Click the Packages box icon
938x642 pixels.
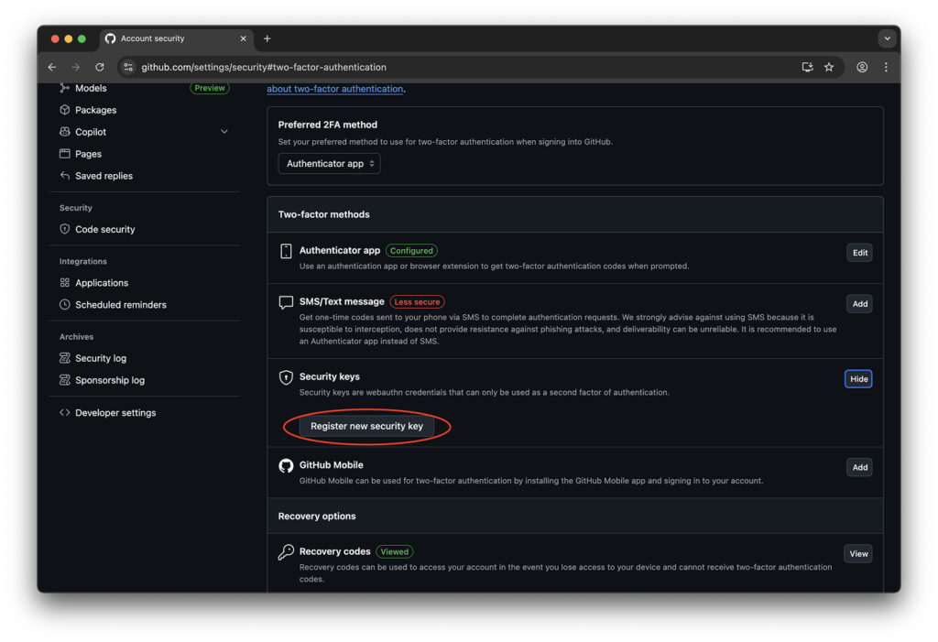pos(65,110)
